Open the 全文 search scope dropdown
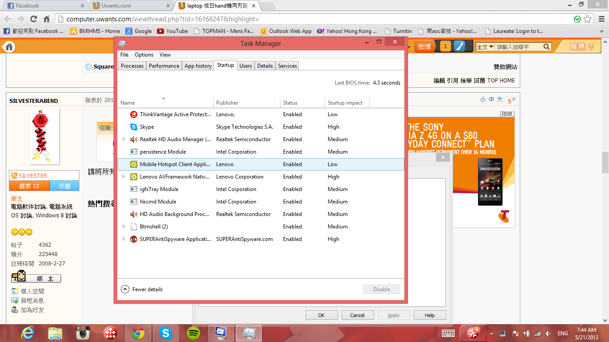Screen dimensions: 609x342 point(485,47)
